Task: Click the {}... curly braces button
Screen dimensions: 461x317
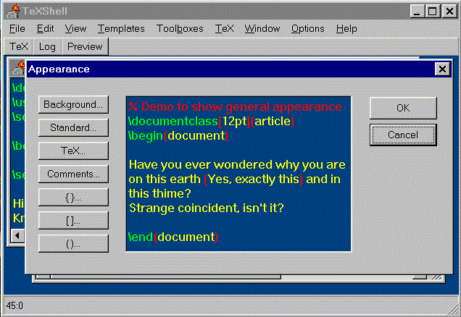Action: pos(72,197)
